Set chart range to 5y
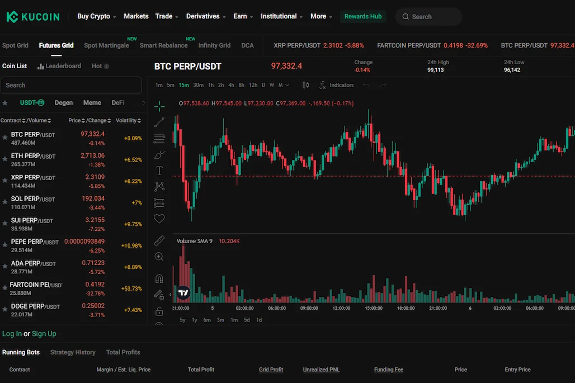 pyautogui.click(x=182, y=320)
